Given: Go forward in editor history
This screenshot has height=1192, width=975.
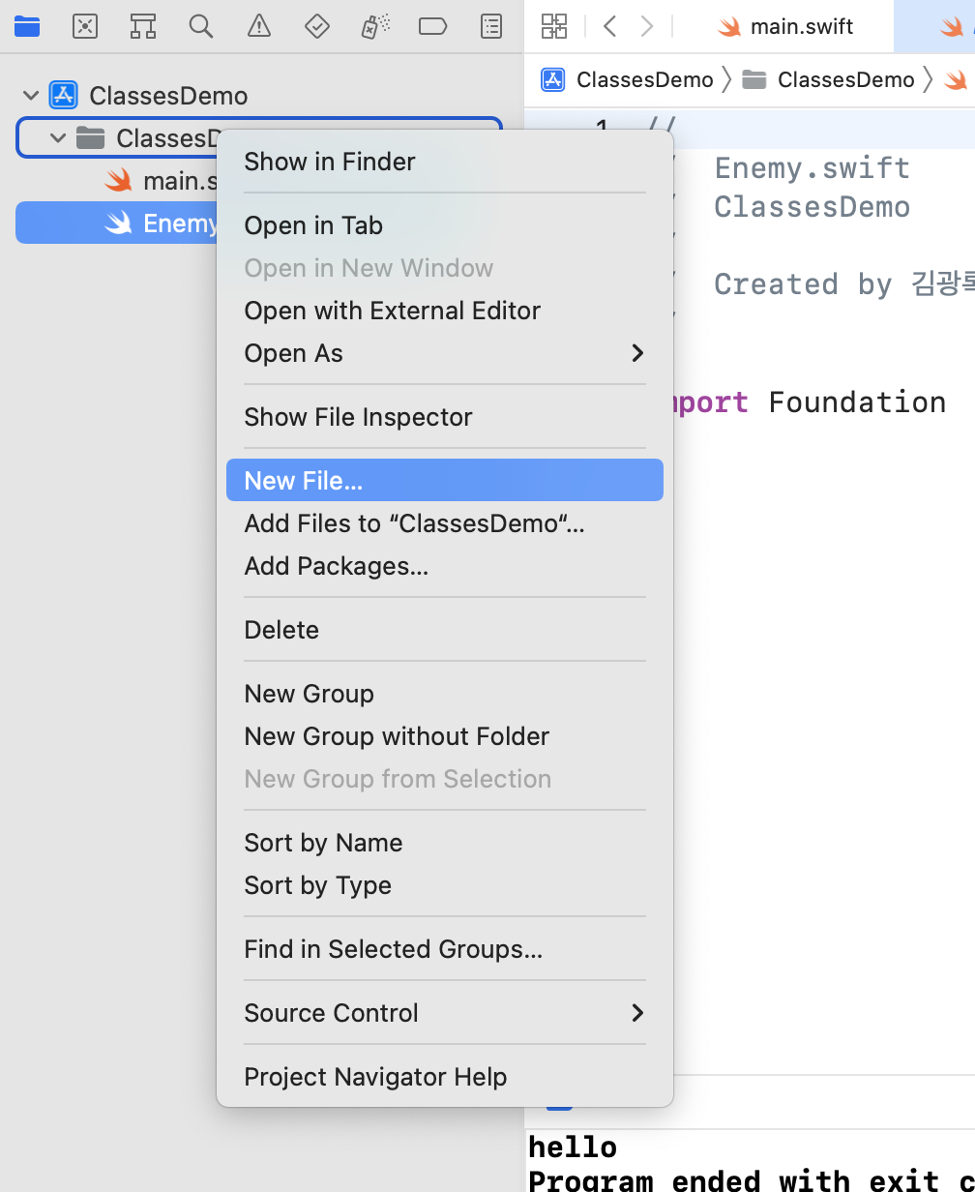Looking at the screenshot, I should (647, 26).
